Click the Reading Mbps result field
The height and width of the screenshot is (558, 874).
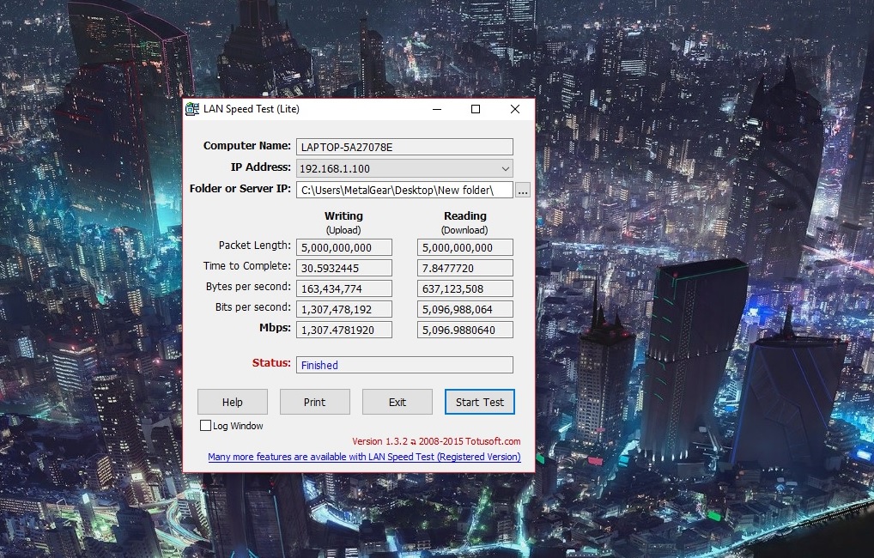[464, 330]
